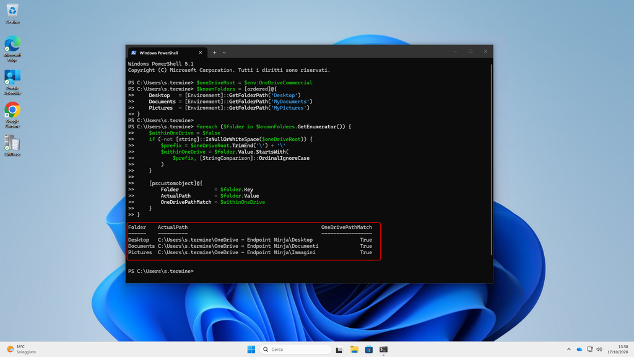Screen dimensions: 634x357
Task: Open a new terminal tab
Action: click(x=214, y=53)
